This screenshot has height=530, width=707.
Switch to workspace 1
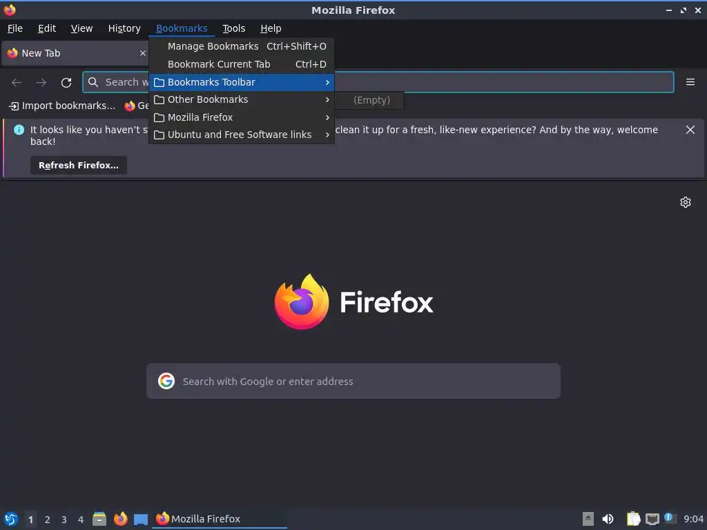click(x=30, y=520)
